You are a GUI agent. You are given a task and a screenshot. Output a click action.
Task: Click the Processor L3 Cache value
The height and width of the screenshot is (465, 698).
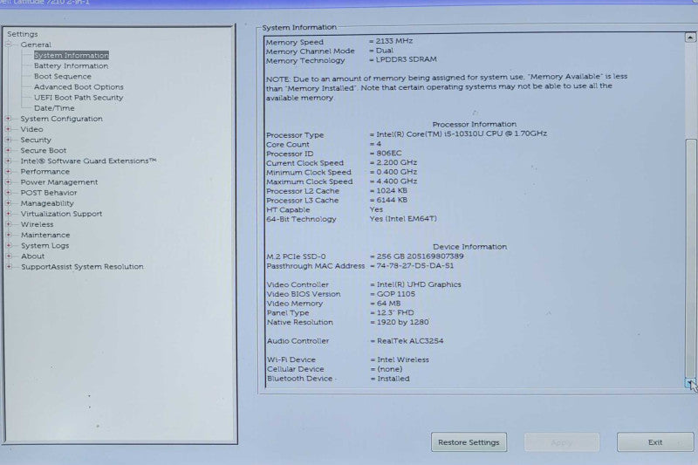(x=392, y=201)
